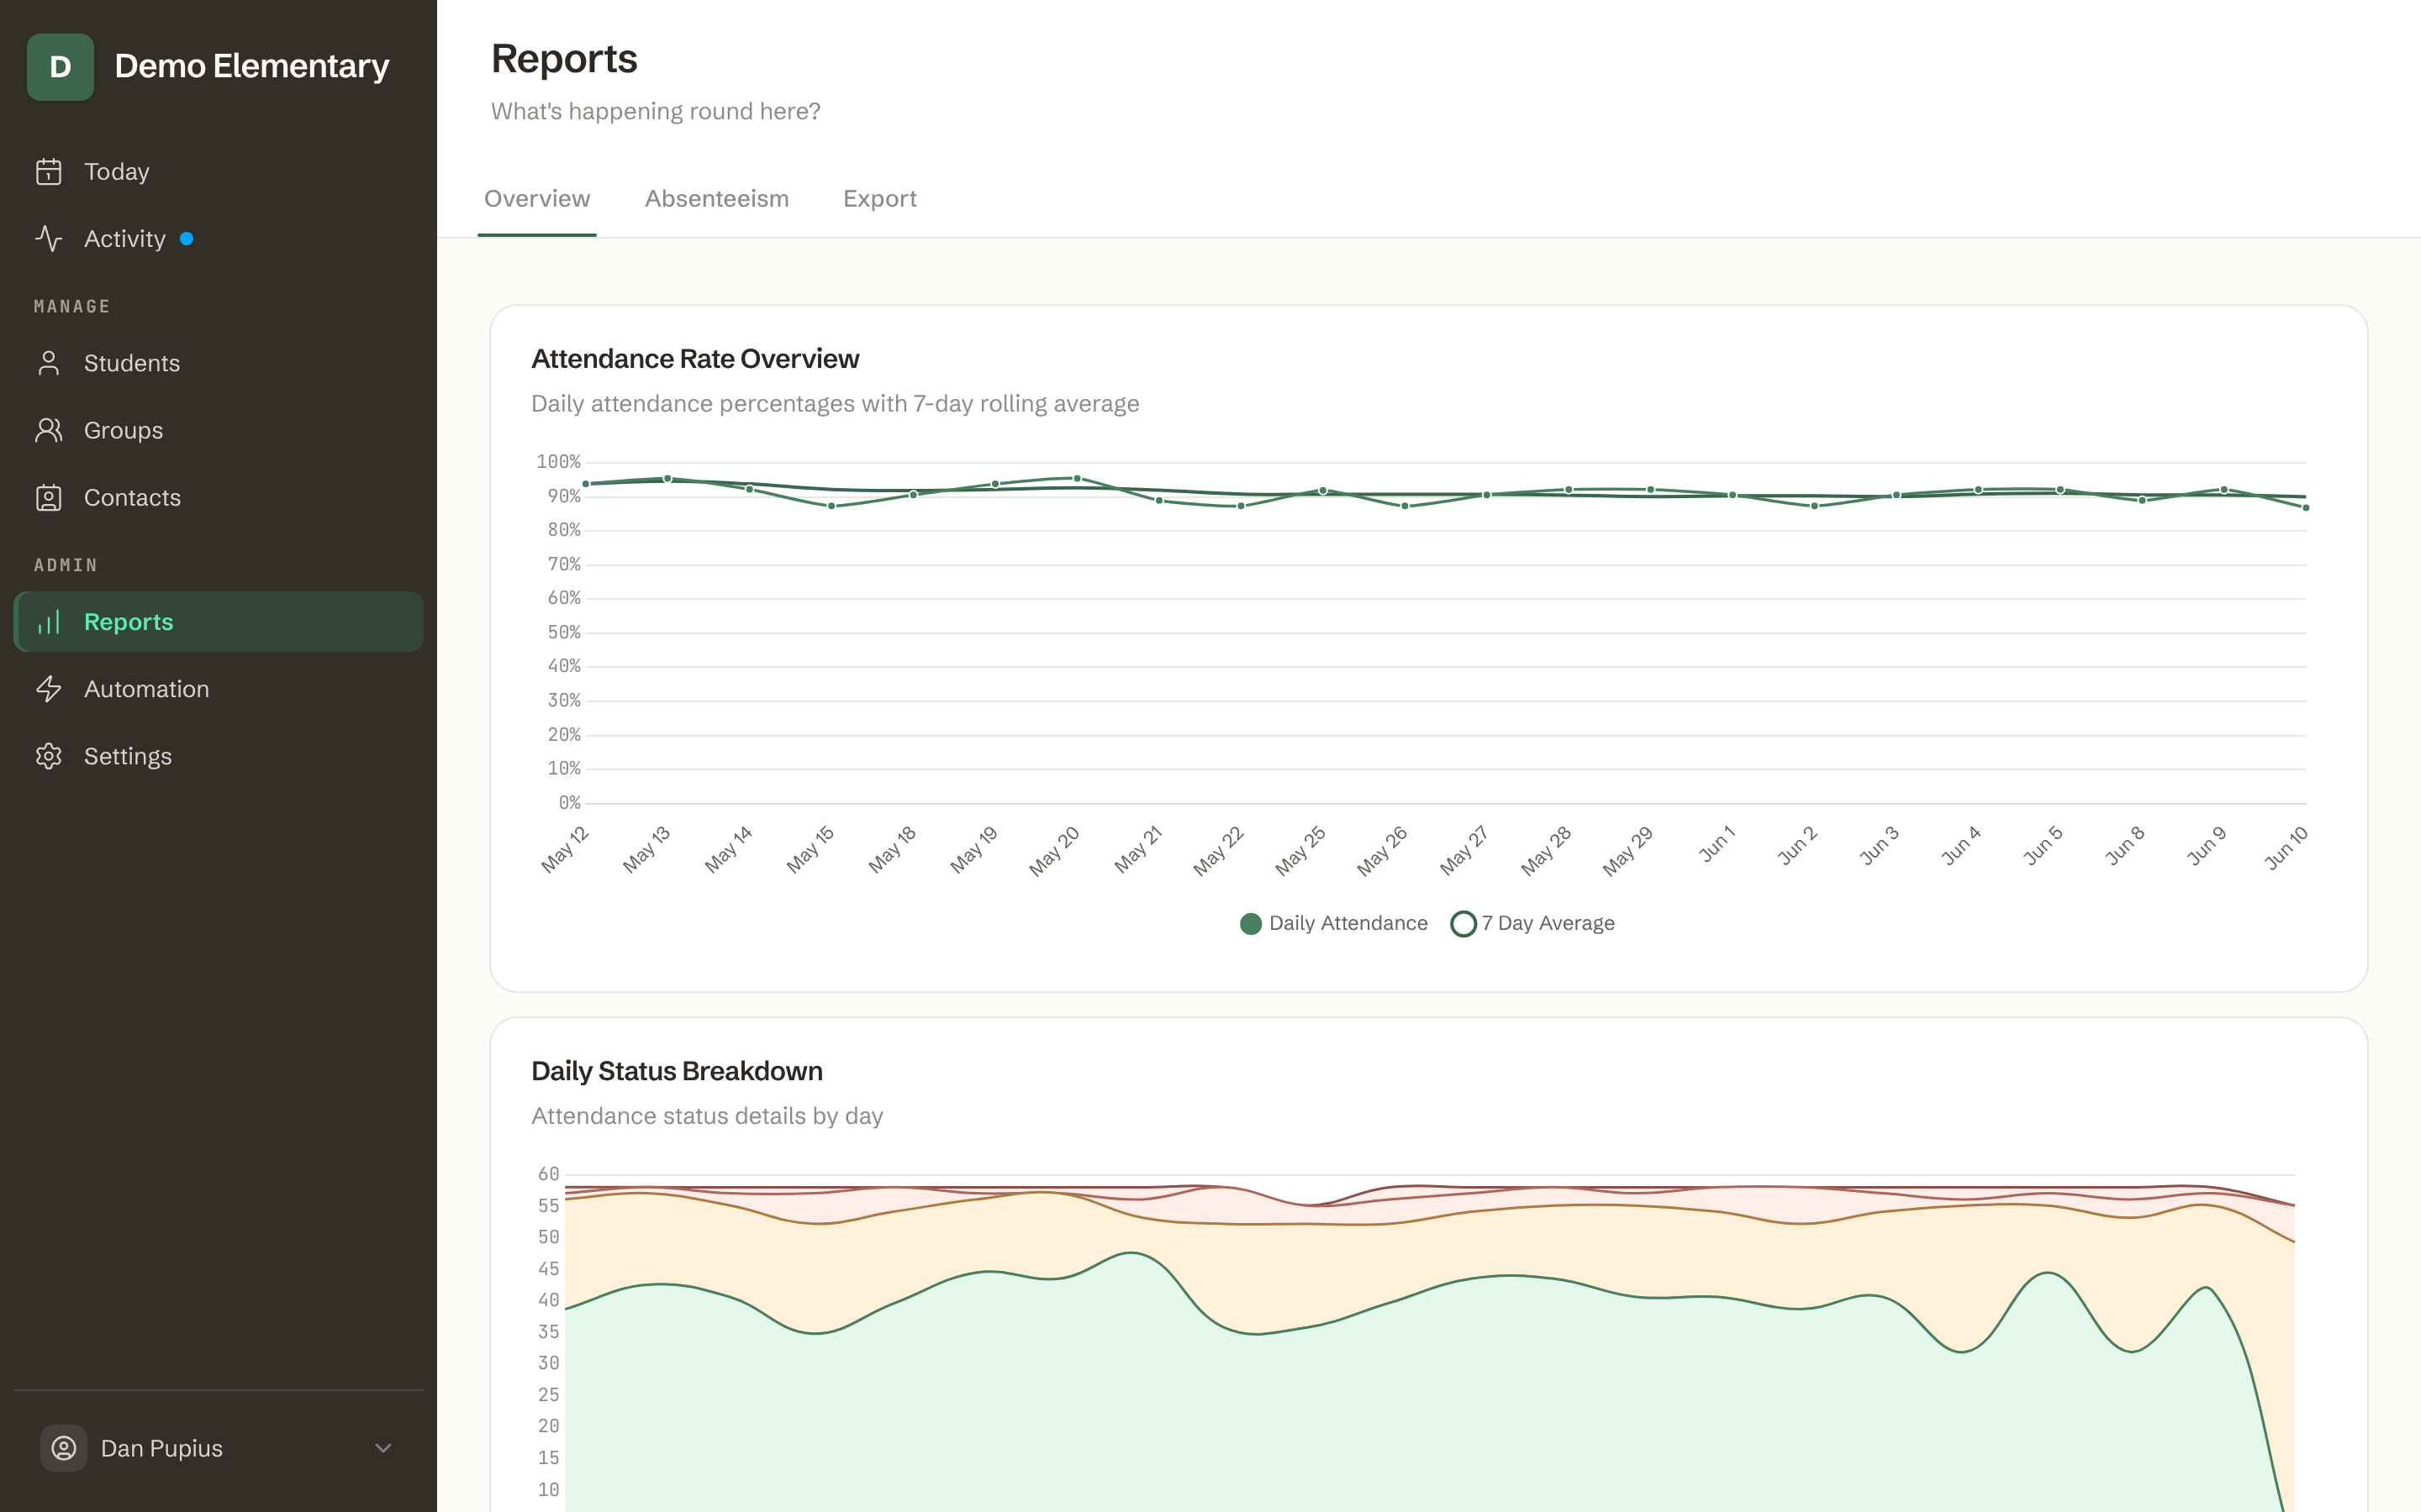Open the Today calendar icon
This screenshot has width=2421, height=1512.
tap(48, 172)
